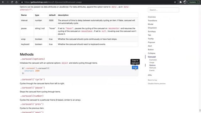Open the Tab sidebar link
This screenshot has width=201, height=113.
point(149,35)
